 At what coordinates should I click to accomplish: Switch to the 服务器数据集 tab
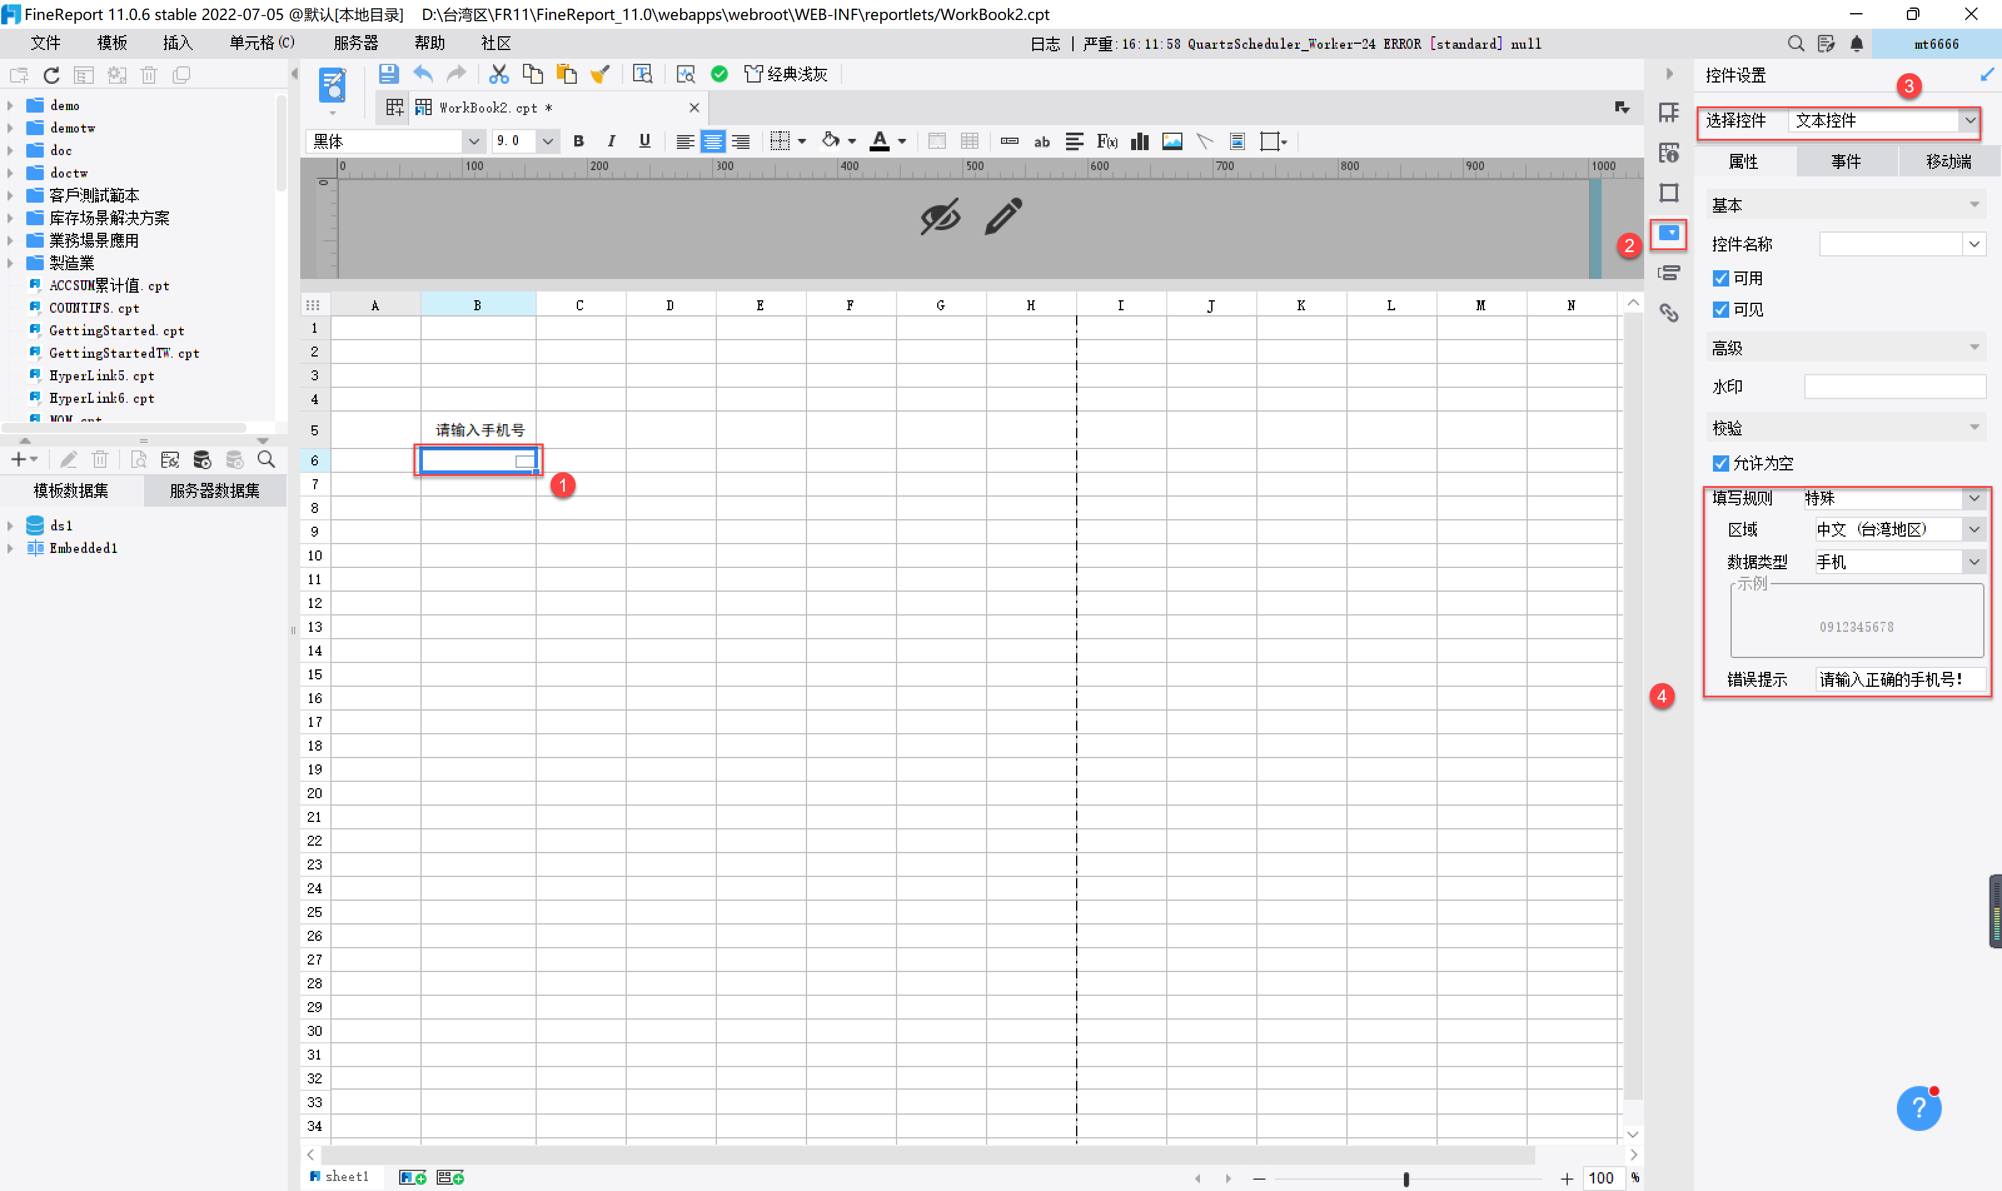[x=215, y=490]
